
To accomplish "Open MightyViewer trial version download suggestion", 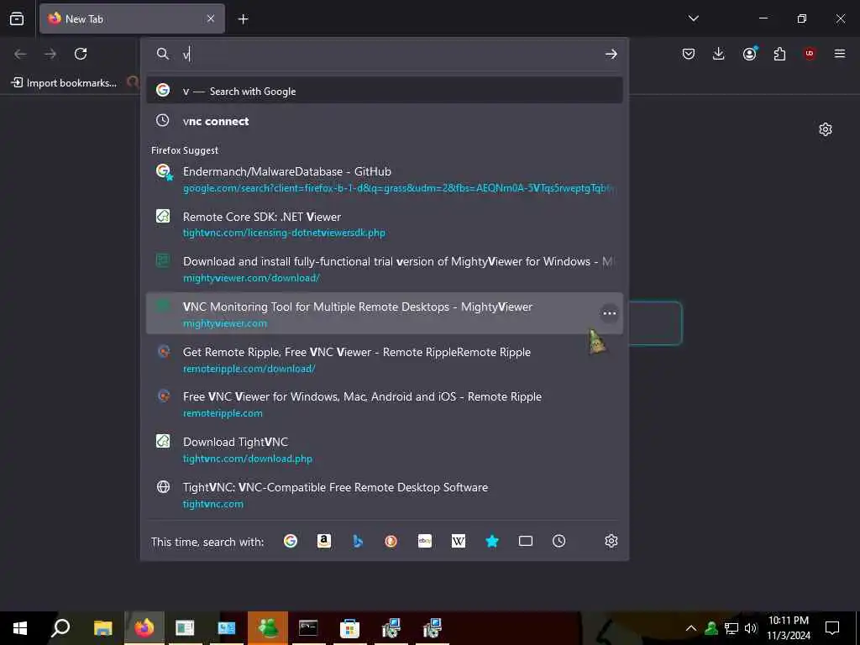I will (385, 270).
